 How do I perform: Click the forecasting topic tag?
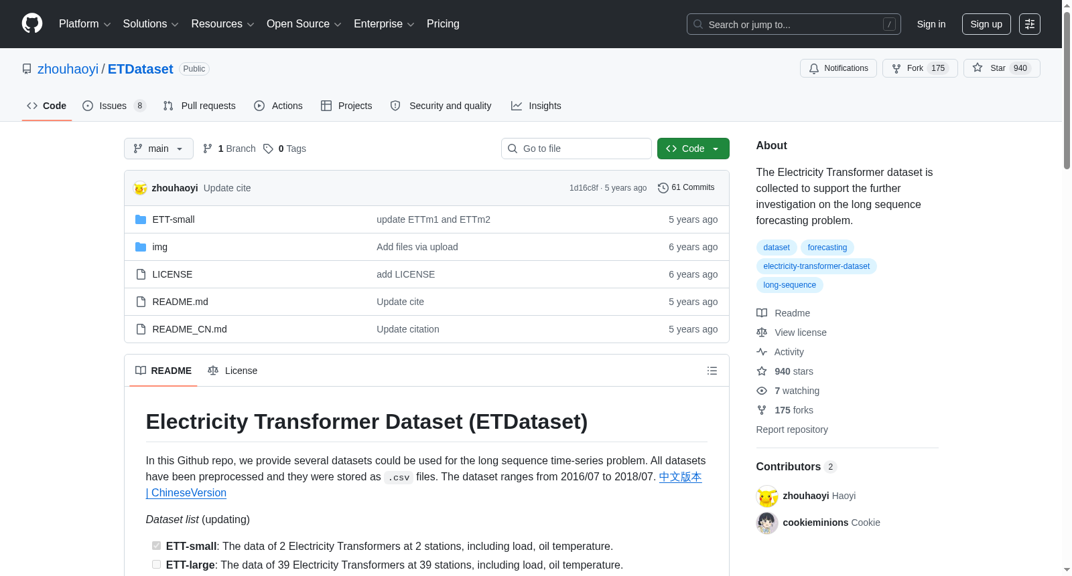[x=827, y=248]
